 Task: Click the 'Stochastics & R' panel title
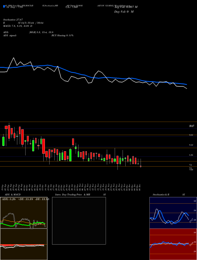(x=161, y=195)
